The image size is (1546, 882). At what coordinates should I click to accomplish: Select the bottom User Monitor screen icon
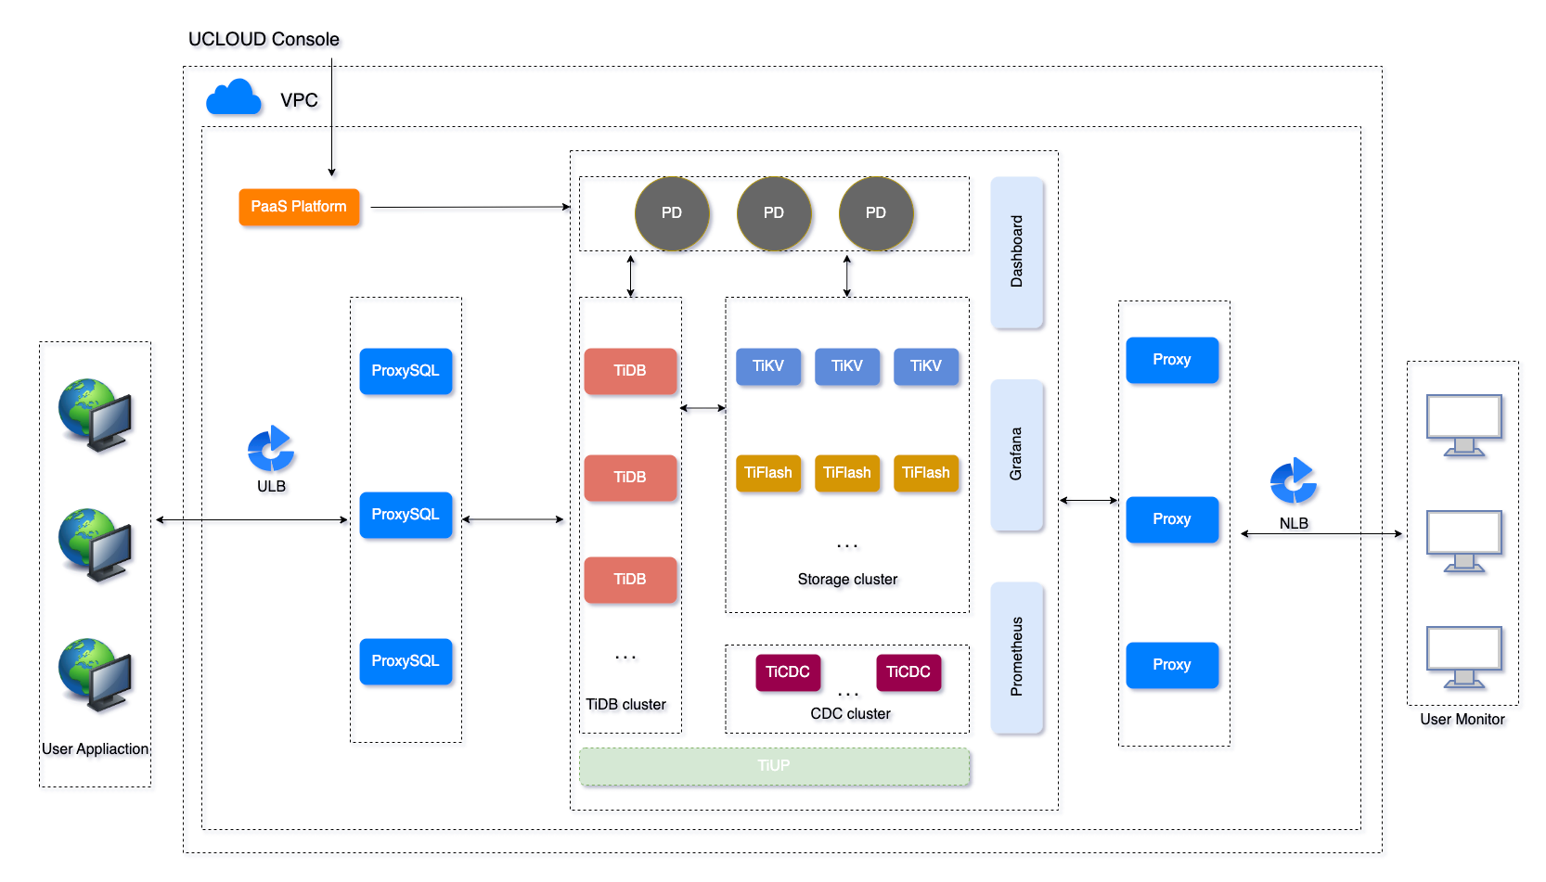pyautogui.click(x=1463, y=657)
